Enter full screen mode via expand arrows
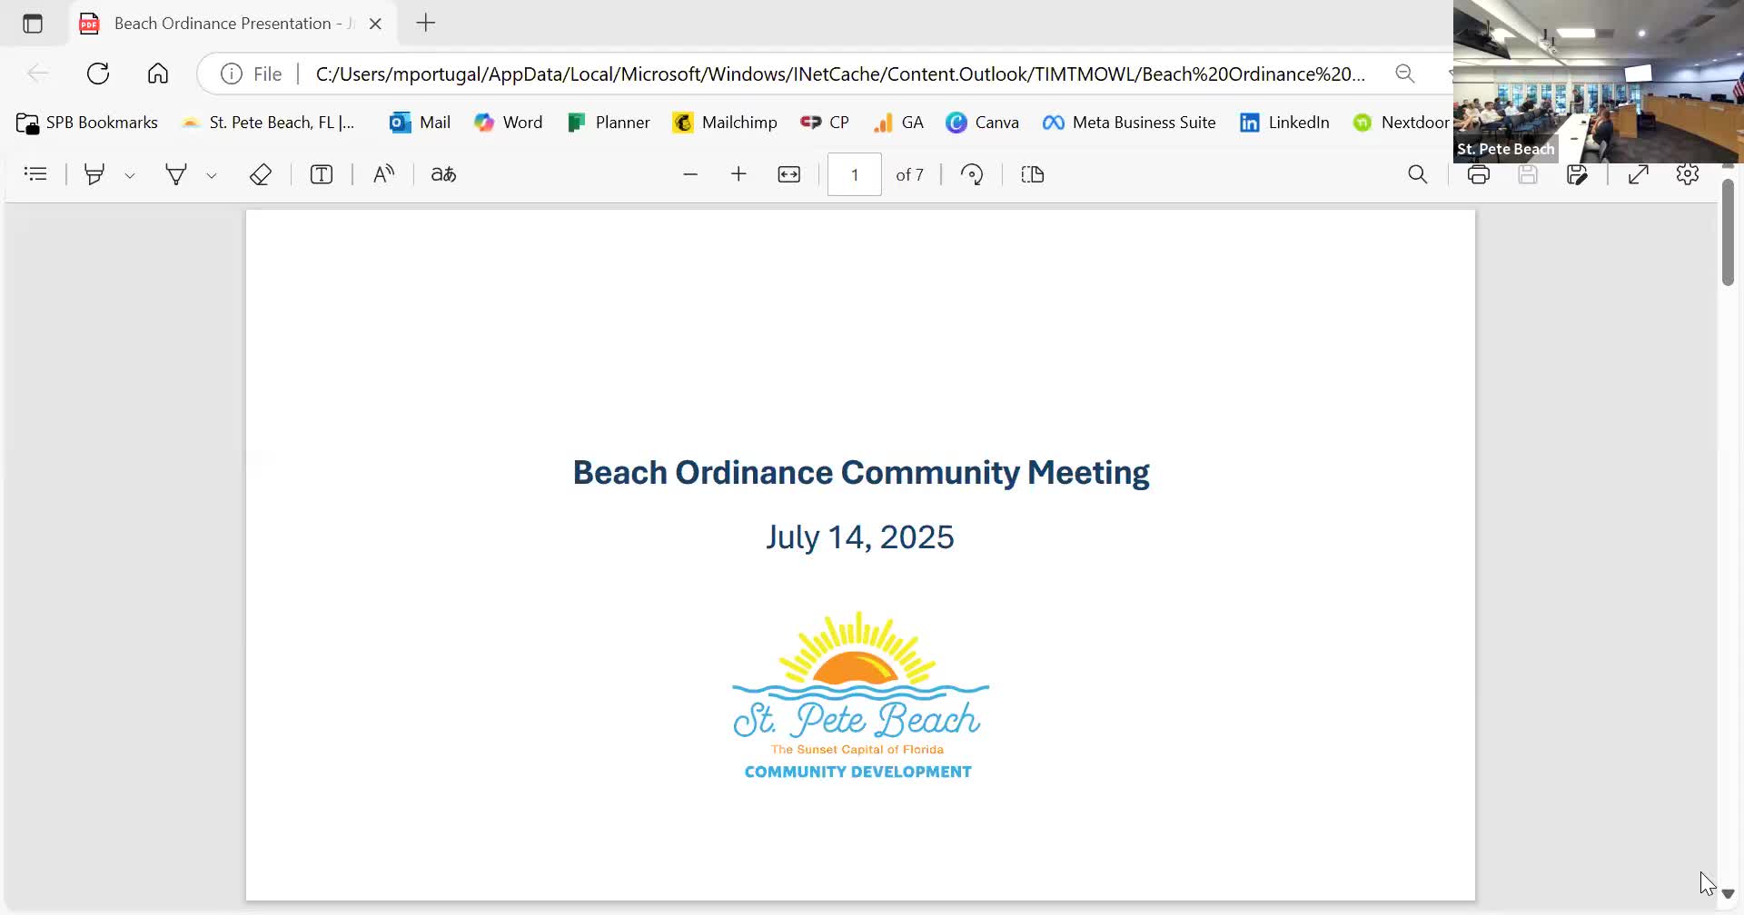 click(1638, 174)
